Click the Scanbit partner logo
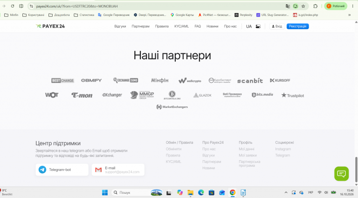 click(250, 81)
